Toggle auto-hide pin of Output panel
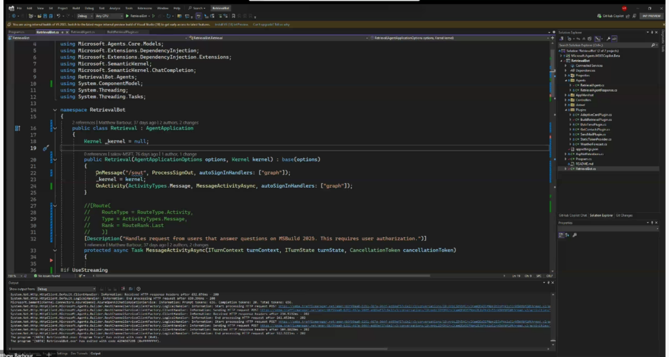Screen dimensions: 669x357 point(548,282)
